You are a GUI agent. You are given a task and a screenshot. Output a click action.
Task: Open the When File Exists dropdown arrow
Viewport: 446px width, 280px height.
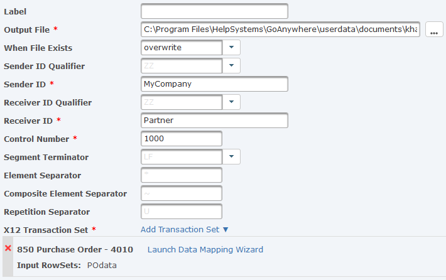click(x=231, y=48)
